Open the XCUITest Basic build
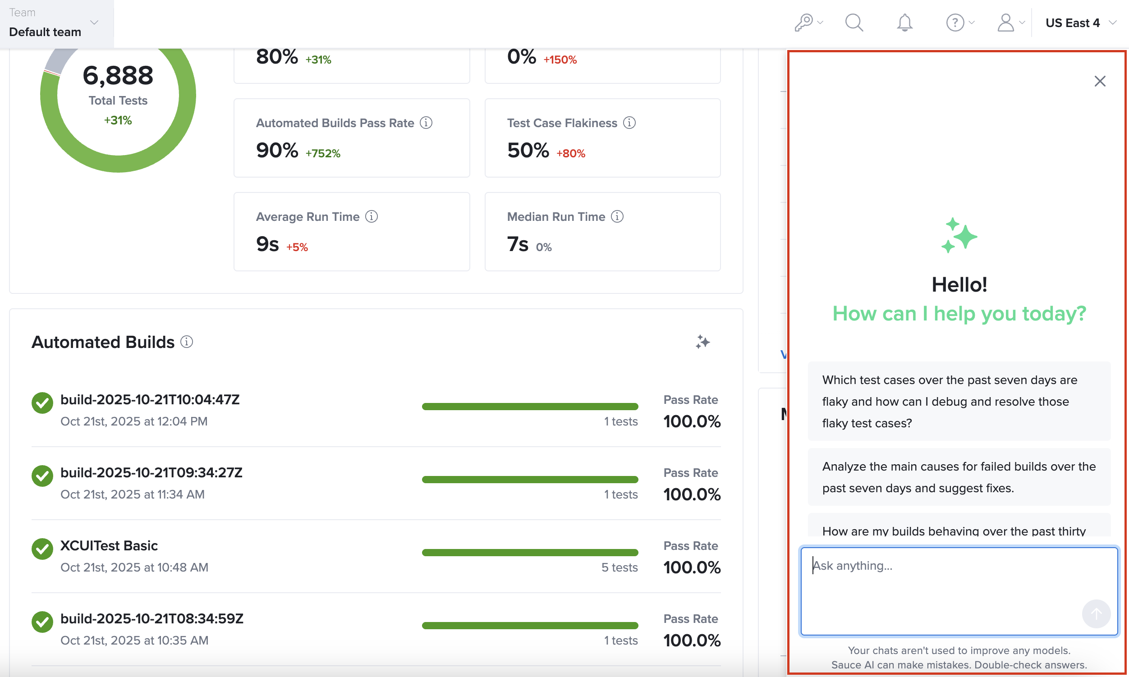The width and height of the screenshot is (1129, 677). [109, 545]
